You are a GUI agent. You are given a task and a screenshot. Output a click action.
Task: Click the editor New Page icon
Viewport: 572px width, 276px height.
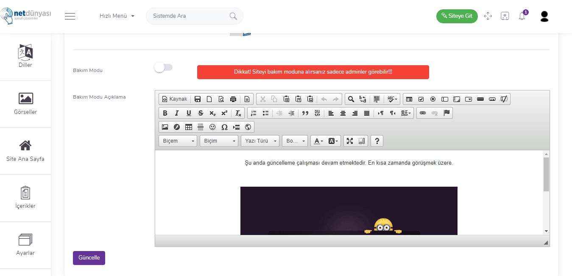(x=209, y=99)
